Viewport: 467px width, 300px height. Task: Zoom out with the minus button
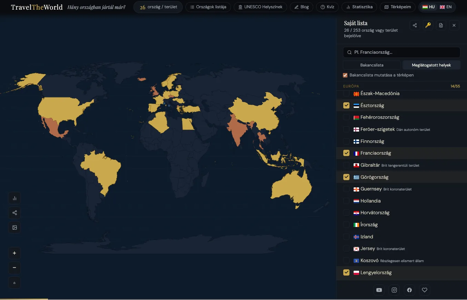(14, 268)
